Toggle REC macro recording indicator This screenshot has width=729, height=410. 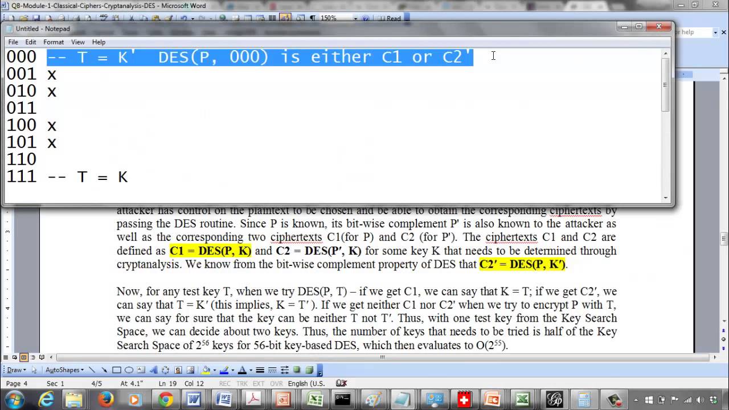tap(225, 384)
